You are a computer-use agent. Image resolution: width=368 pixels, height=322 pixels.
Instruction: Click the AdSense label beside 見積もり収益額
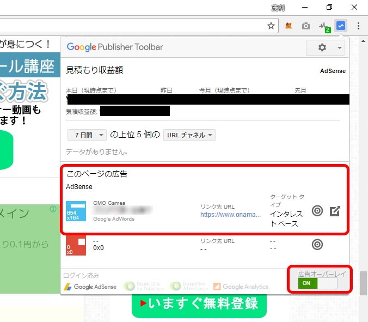point(333,71)
